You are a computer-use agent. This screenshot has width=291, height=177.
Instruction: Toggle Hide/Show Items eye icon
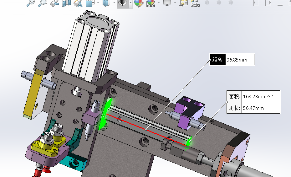click(x=123, y=3)
